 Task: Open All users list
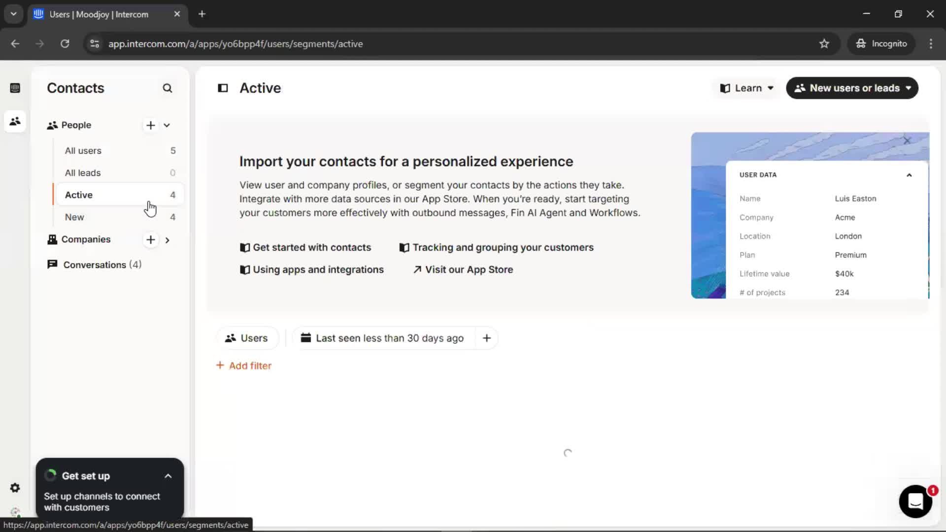[x=120, y=151]
